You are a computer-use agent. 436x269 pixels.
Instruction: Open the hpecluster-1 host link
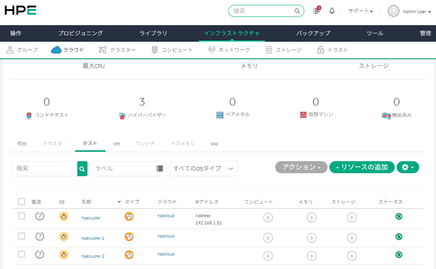tap(93, 238)
